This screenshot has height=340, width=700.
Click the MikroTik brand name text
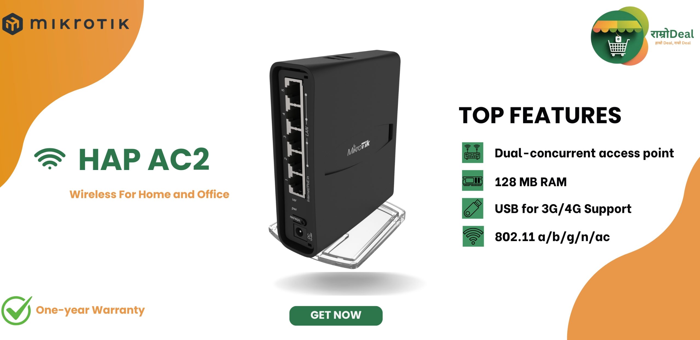80,24
